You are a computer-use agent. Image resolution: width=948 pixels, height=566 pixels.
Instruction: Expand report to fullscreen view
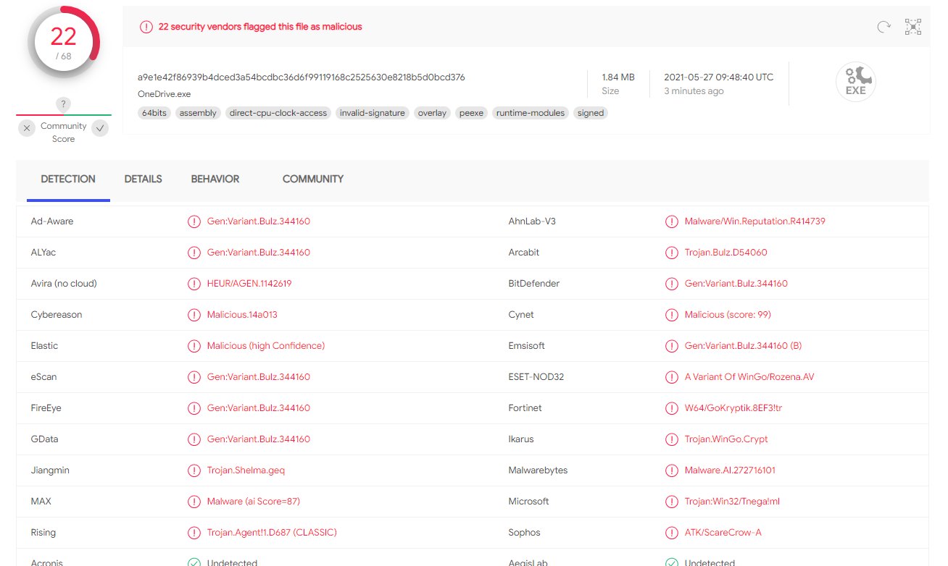pos(912,26)
